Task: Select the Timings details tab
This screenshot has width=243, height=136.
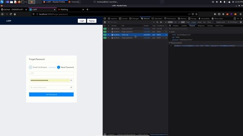Action: pos(210,26)
